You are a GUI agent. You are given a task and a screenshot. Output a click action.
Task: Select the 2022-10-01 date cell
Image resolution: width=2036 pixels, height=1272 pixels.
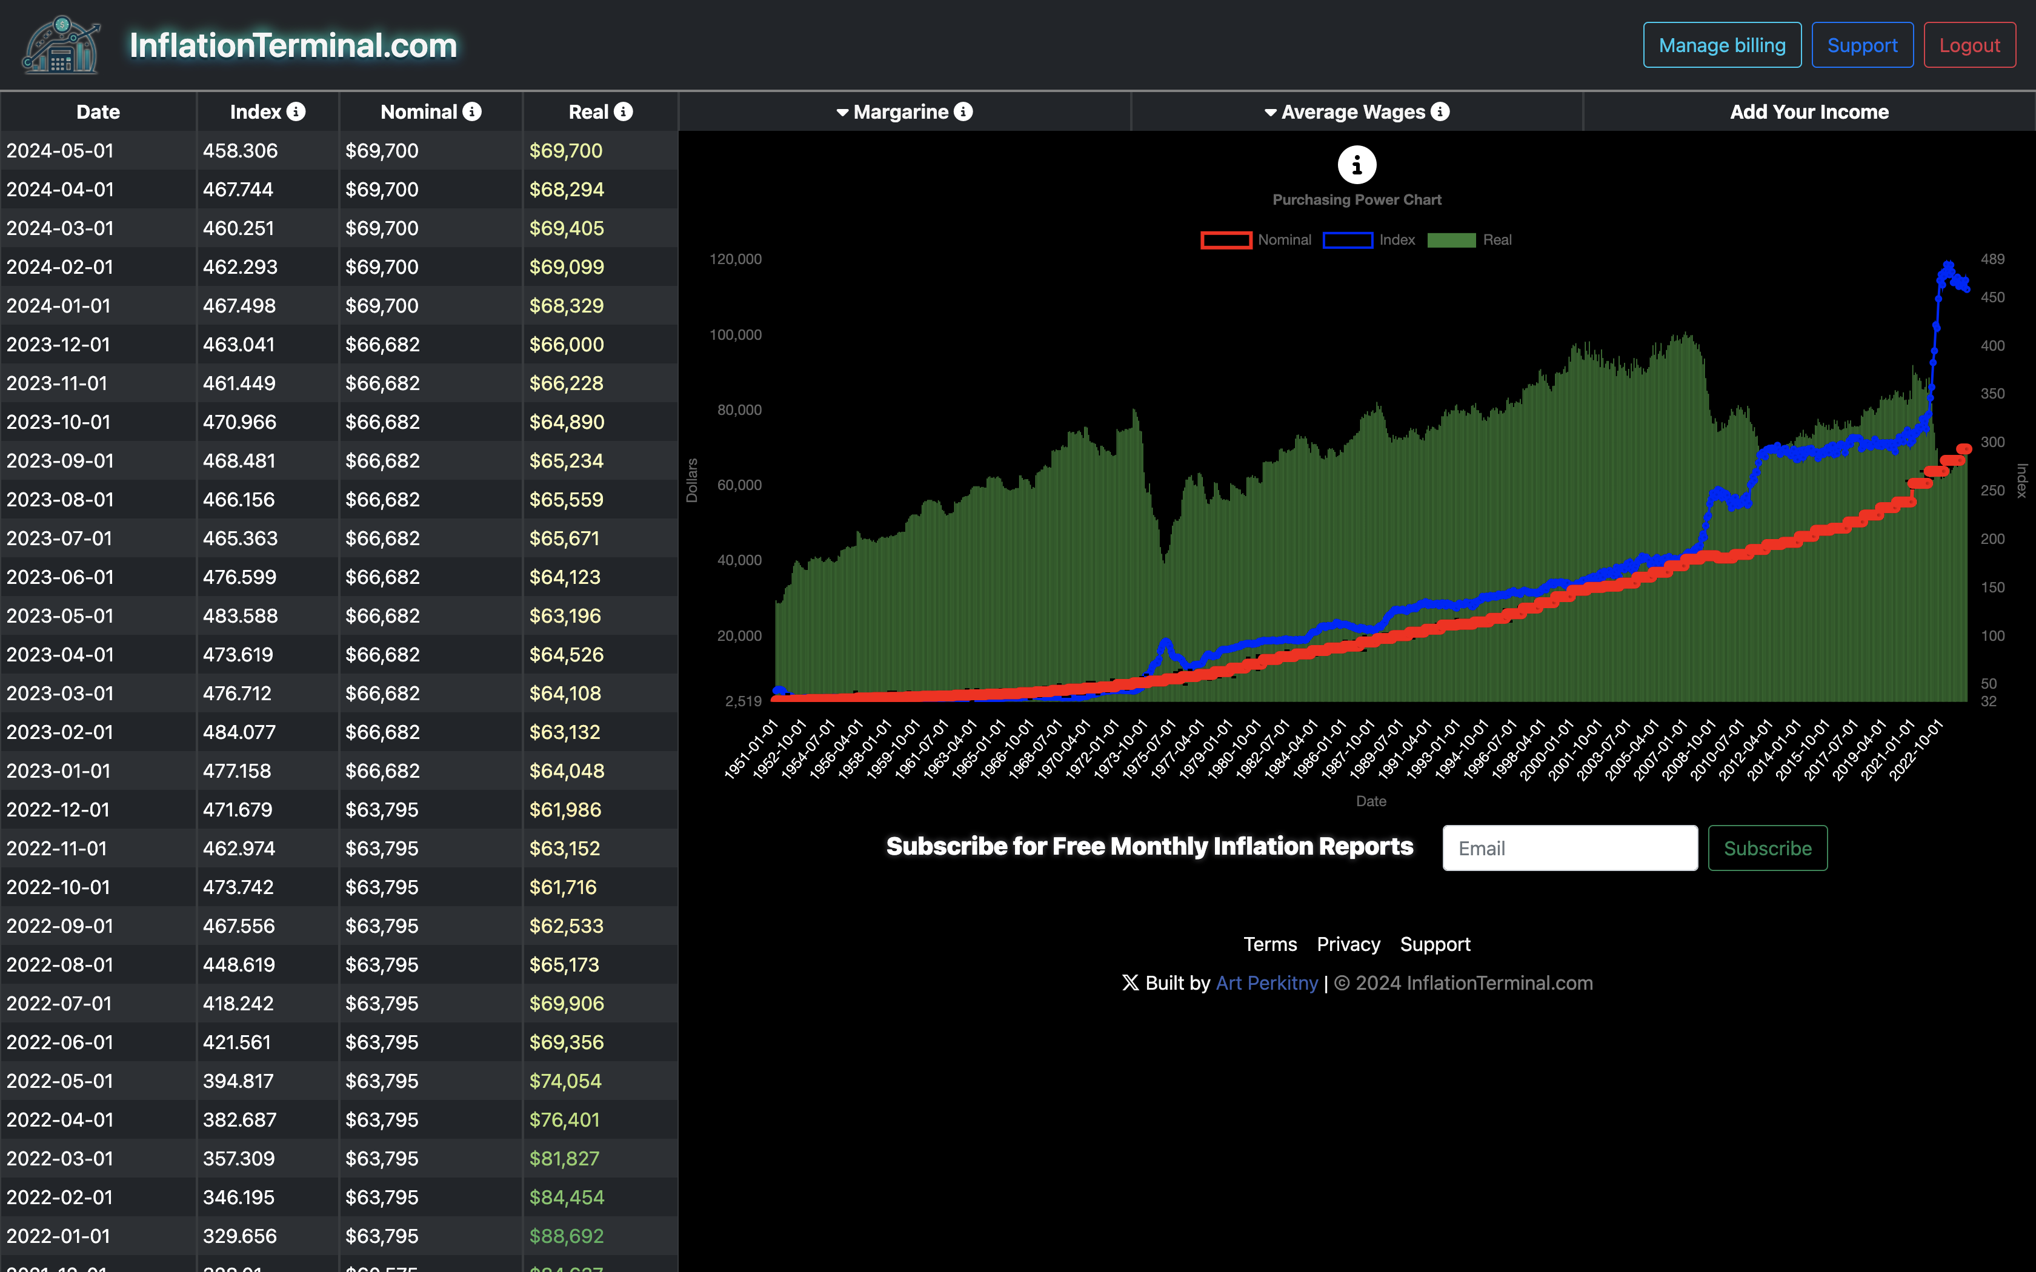(98, 886)
